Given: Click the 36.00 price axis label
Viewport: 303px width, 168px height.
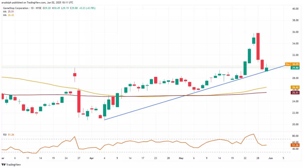Looking at the screenshot, I should 295,32.
